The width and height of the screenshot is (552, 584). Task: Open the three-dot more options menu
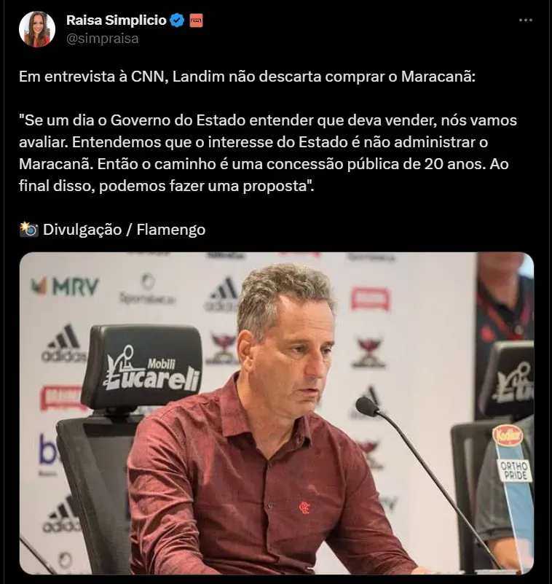pos(526,20)
